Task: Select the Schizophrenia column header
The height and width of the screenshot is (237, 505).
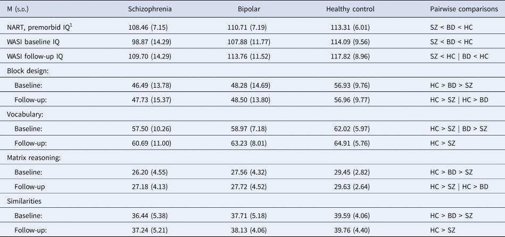Action: [x=150, y=10]
